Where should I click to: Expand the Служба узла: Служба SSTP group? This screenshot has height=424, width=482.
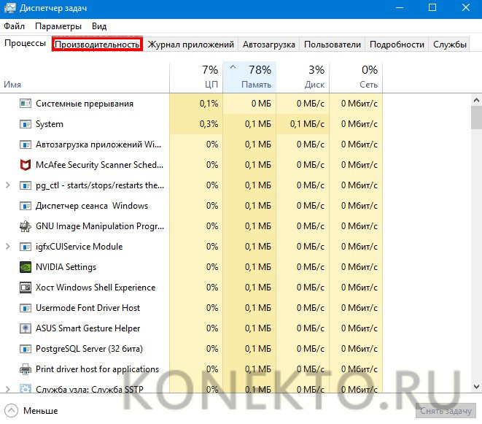[x=8, y=389]
